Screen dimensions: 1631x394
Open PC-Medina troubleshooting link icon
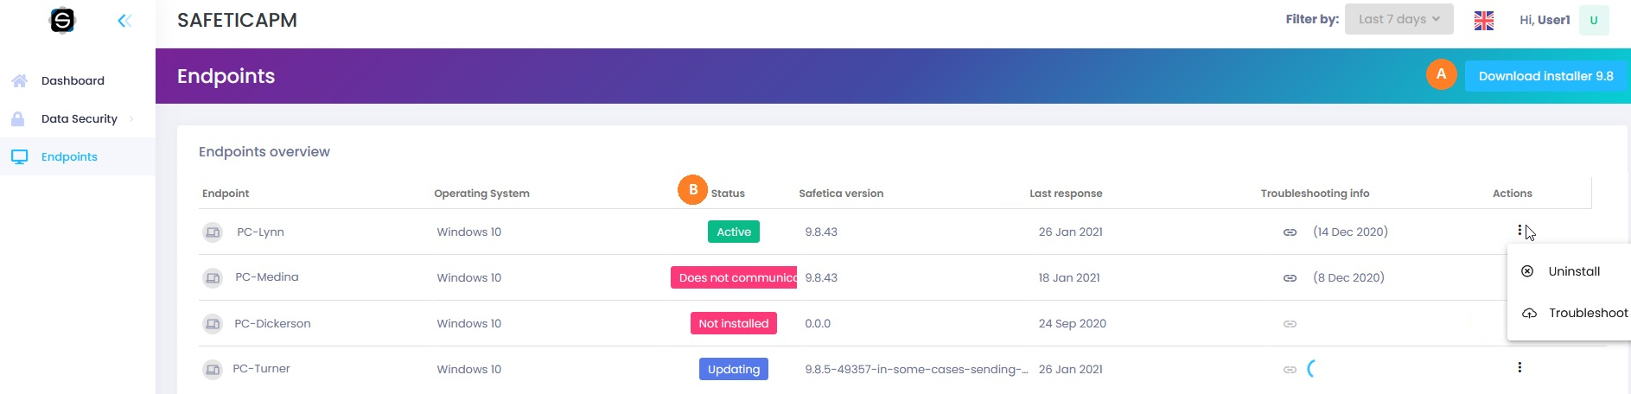tap(1290, 278)
